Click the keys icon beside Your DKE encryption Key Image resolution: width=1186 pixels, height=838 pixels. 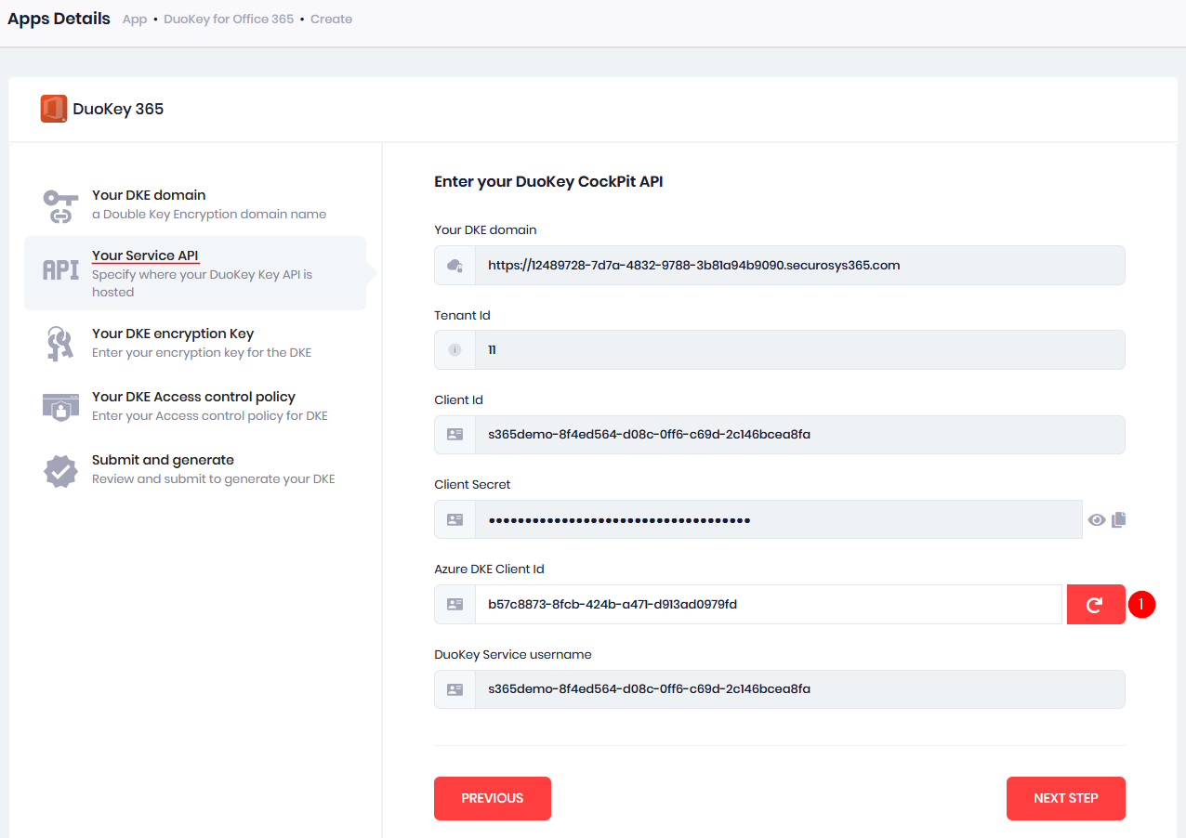[60, 343]
